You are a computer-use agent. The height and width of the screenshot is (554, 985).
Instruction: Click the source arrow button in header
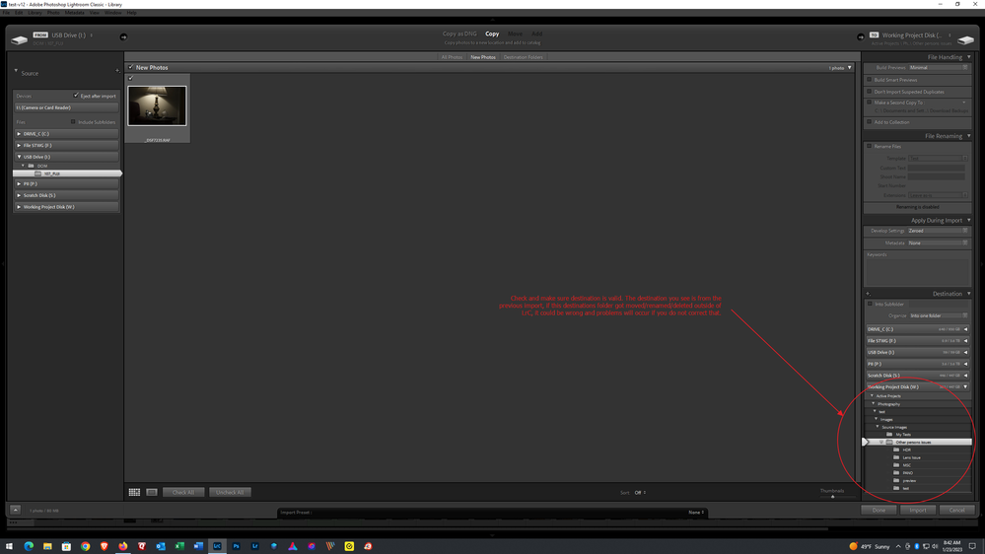pyautogui.click(x=123, y=37)
